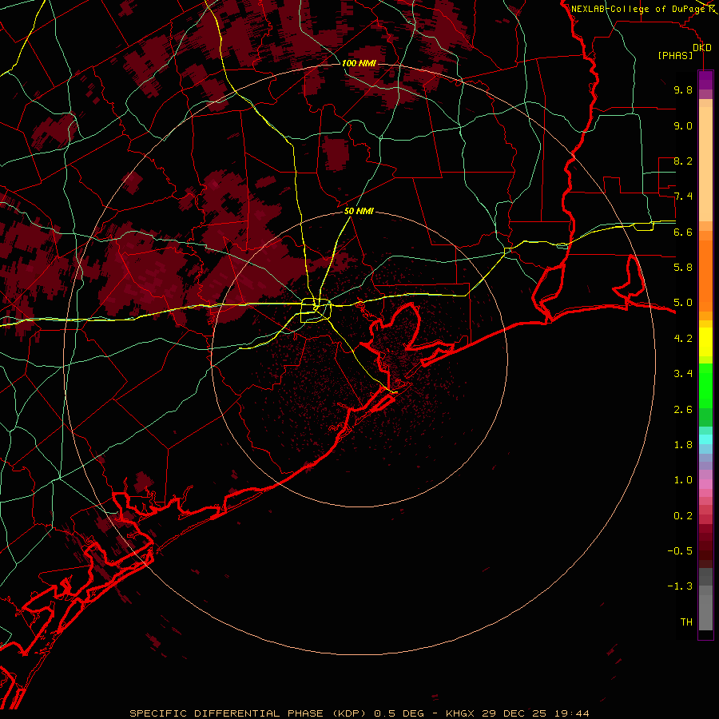
Task: Click the 0.2 scale value
Action: click(x=683, y=516)
